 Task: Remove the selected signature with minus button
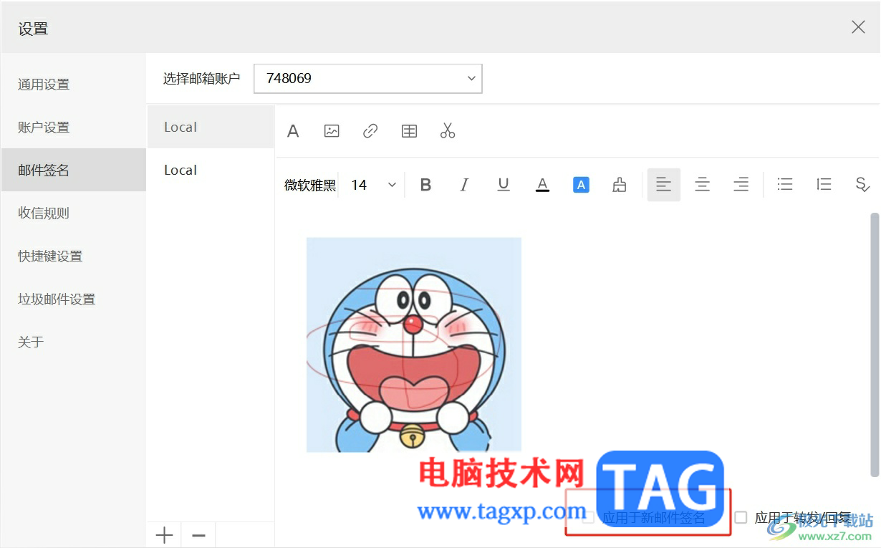point(199,535)
